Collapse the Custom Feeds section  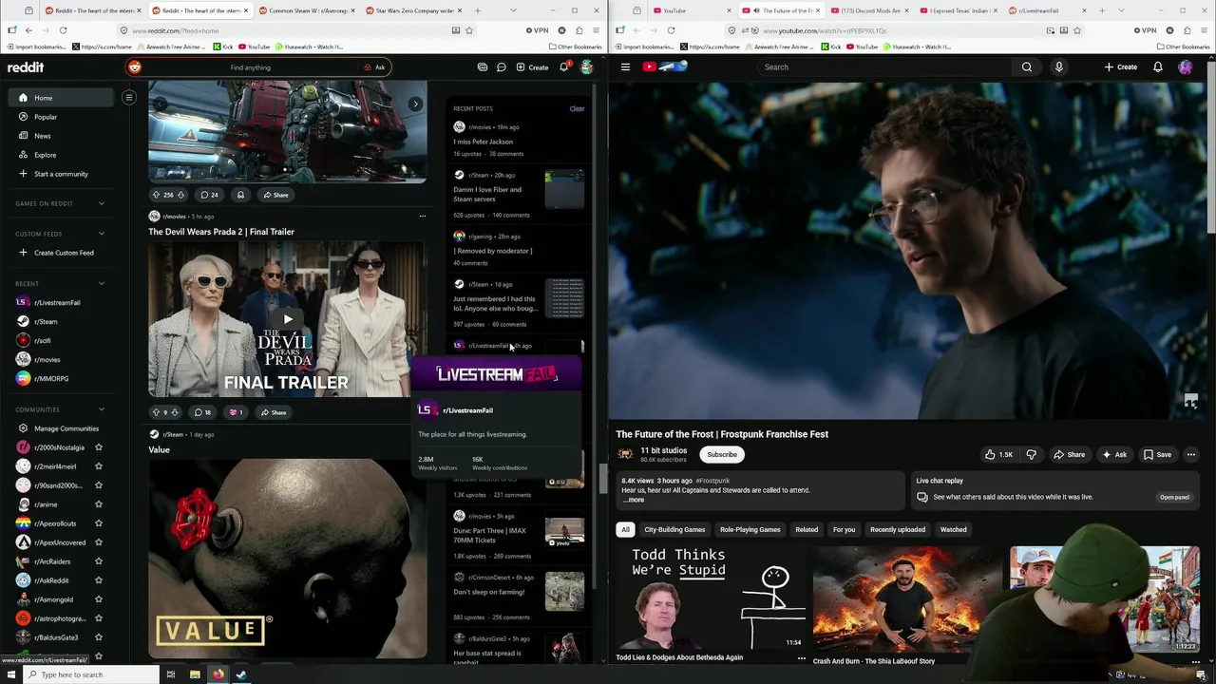pos(102,234)
